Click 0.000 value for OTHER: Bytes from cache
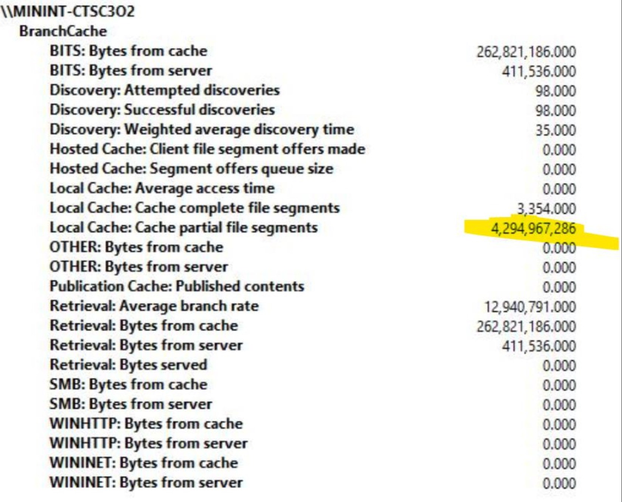The image size is (622, 502). (x=560, y=248)
